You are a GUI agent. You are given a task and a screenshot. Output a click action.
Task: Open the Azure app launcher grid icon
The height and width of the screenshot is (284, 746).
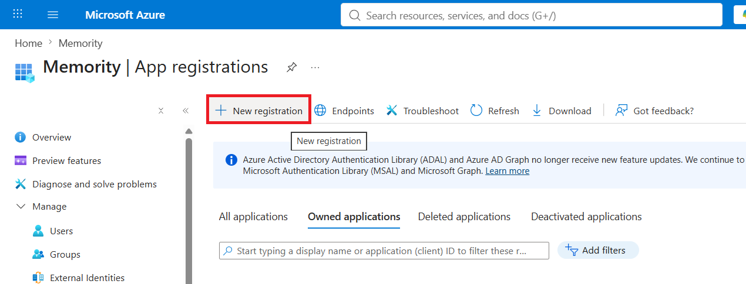point(18,14)
